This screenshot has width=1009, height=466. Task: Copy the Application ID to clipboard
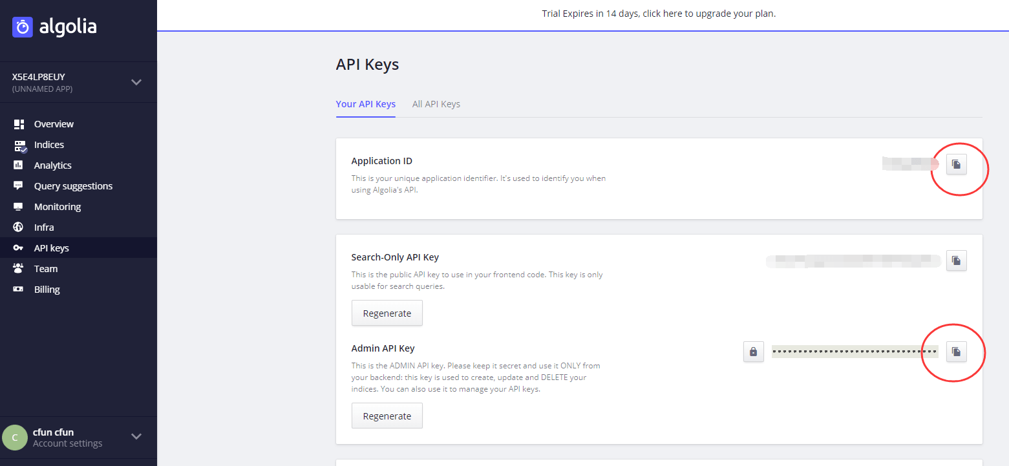click(957, 165)
